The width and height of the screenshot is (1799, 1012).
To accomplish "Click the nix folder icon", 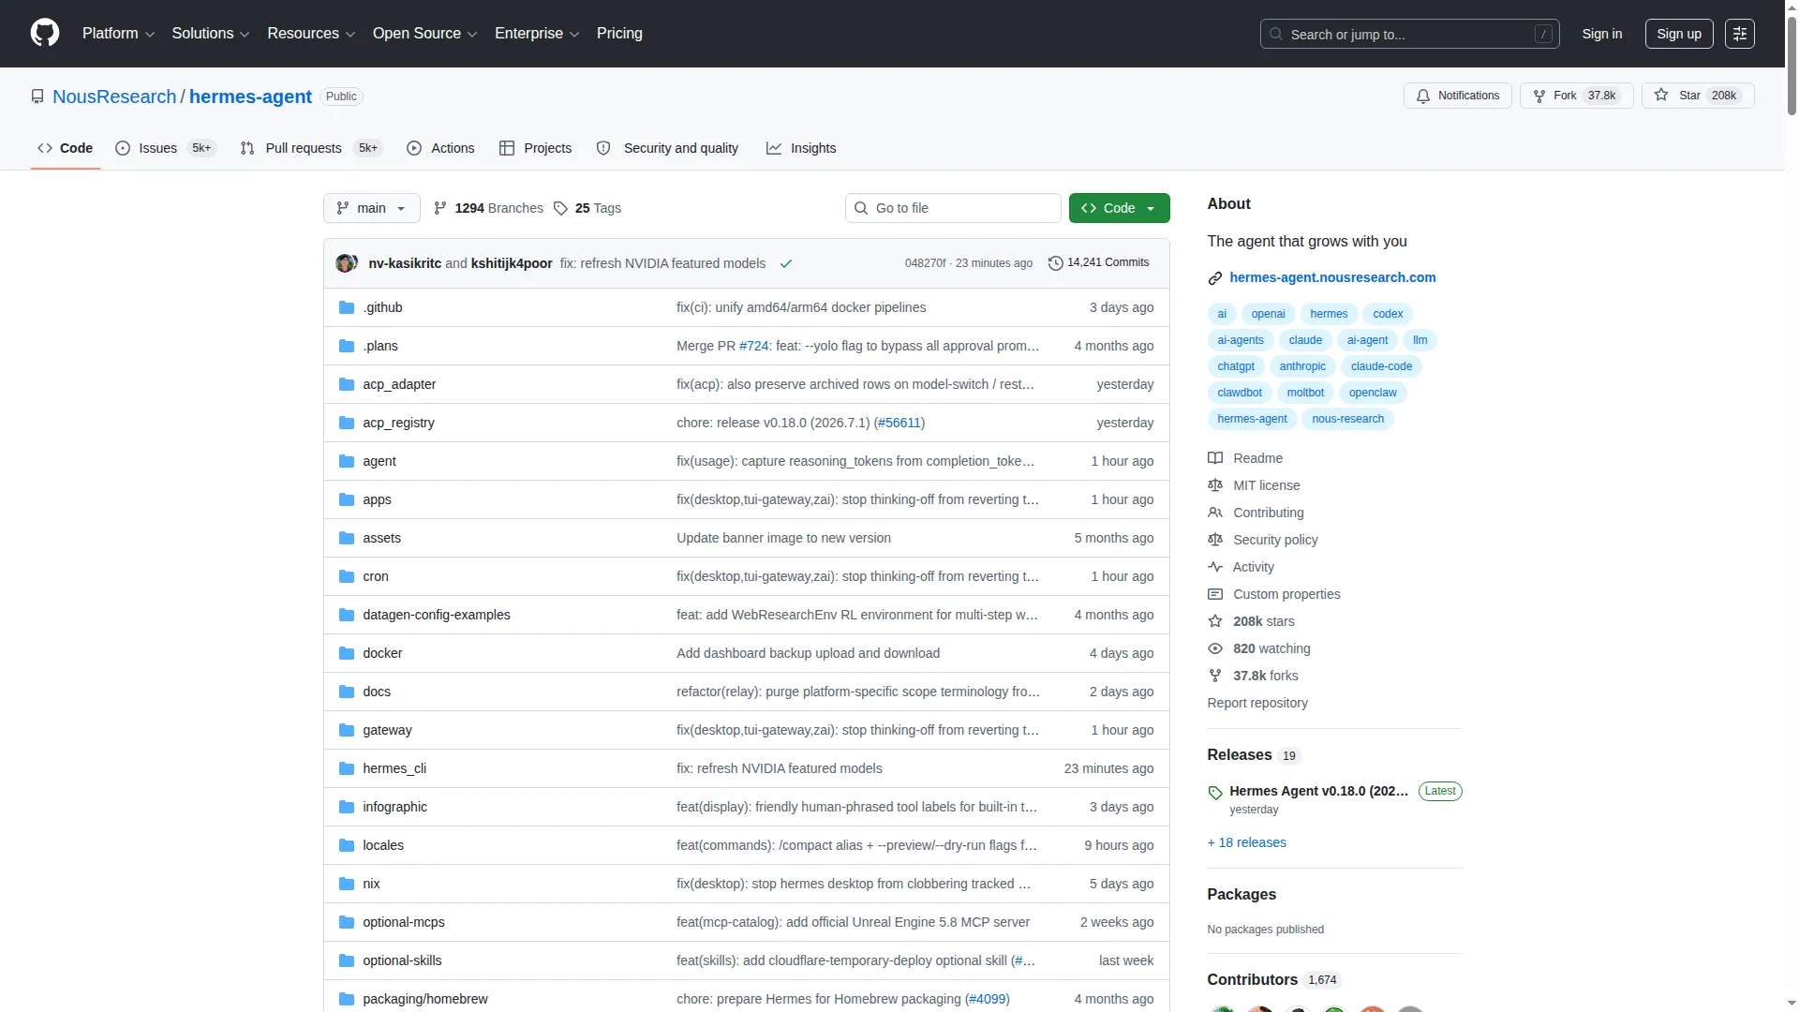I will coord(347,884).
